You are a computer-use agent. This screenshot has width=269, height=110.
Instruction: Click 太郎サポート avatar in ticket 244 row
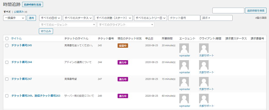point(204,65)
